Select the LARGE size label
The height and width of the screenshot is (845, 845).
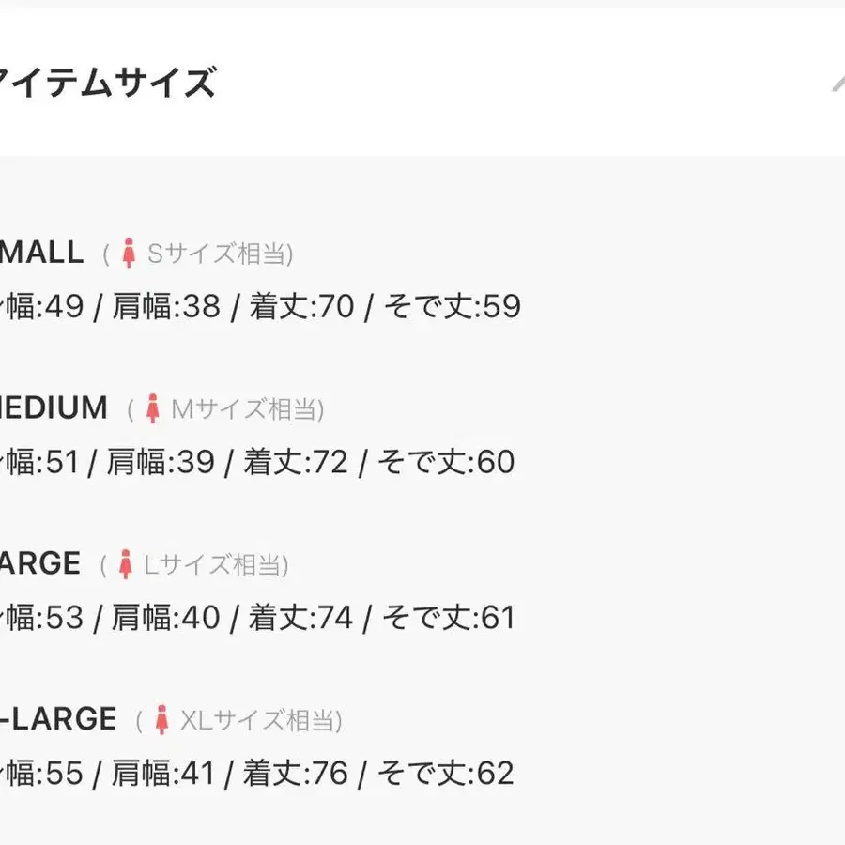(x=40, y=563)
